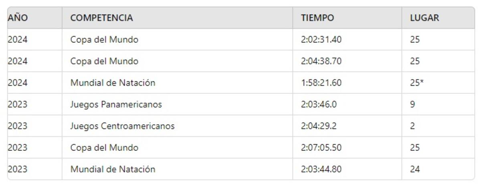Select the Juegos Panamericanos competition cell
The image size is (481, 188).
[116, 104]
